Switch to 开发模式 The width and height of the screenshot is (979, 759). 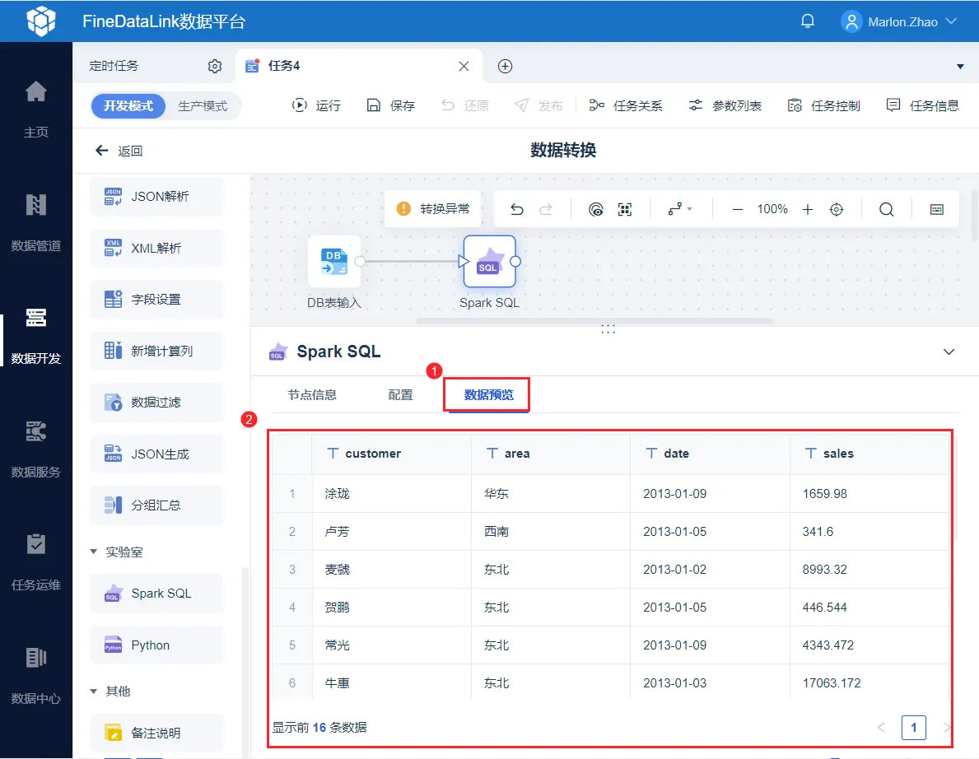click(x=128, y=106)
